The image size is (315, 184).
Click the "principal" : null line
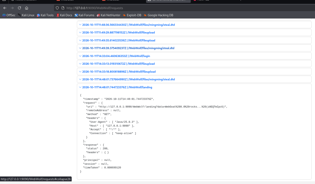point(97,160)
